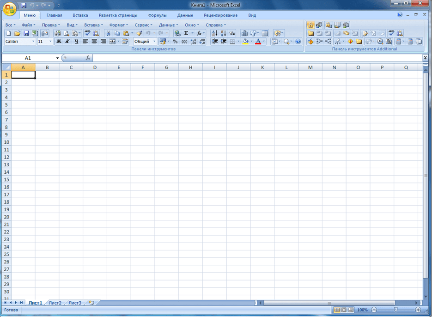Click the Format Painter brush icon
Viewport: 432px width, 317px height.
(x=139, y=33)
